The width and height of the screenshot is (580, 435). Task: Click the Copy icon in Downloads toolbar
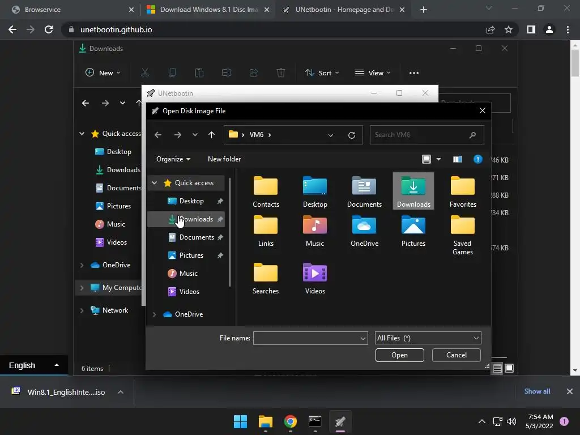[172, 72]
